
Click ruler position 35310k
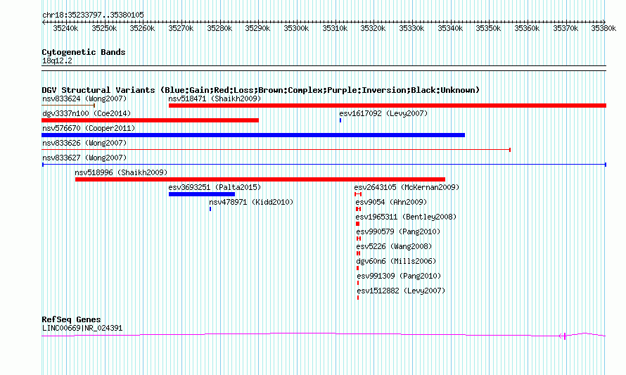click(x=335, y=28)
